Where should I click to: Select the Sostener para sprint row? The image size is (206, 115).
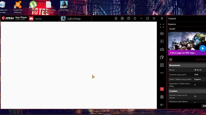coord(187,74)
